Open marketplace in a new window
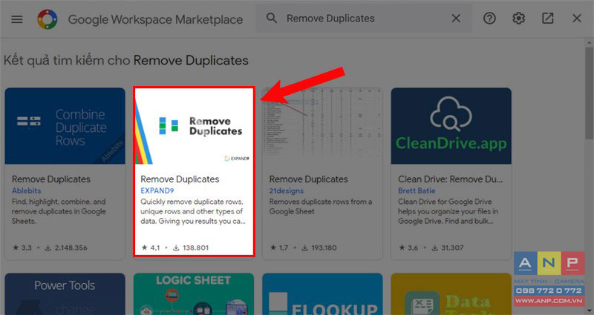594x315 pixels. click(x=548, y=18)
